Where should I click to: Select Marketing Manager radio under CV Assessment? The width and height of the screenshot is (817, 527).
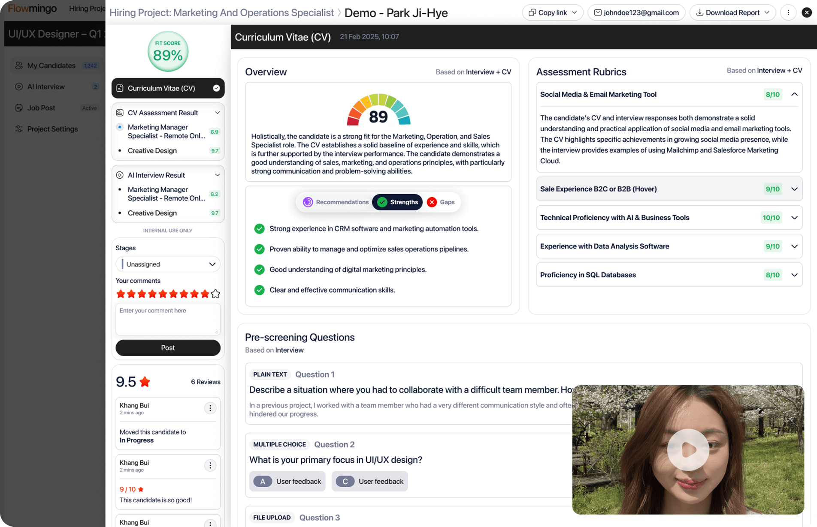coord(120,127)
